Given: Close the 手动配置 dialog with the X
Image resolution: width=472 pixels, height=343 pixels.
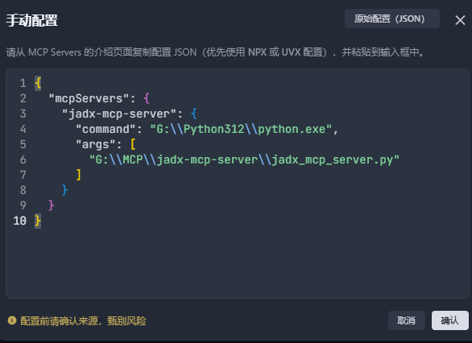Looking at the screenshot, I should pyautogui.click(x=460, y=20).
